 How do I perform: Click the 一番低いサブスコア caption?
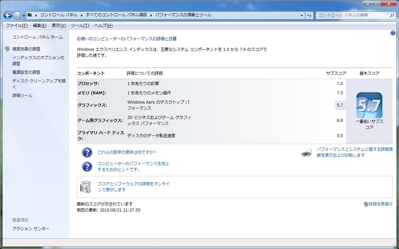pyautogui.click(x=369, y=124)
